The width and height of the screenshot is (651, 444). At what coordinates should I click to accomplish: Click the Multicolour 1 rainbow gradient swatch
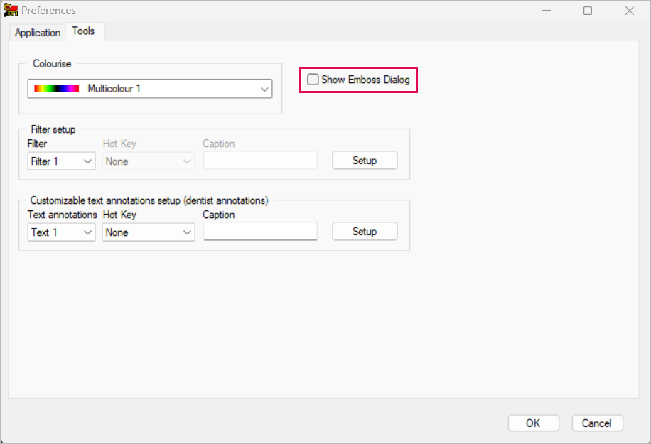pyautogui.click(x=57, y=89)
